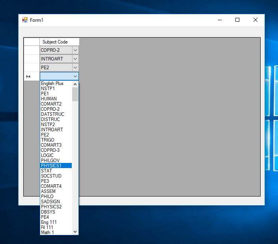
Task: Choose PE1 in the dropdown list
Action: click(56, 94)
